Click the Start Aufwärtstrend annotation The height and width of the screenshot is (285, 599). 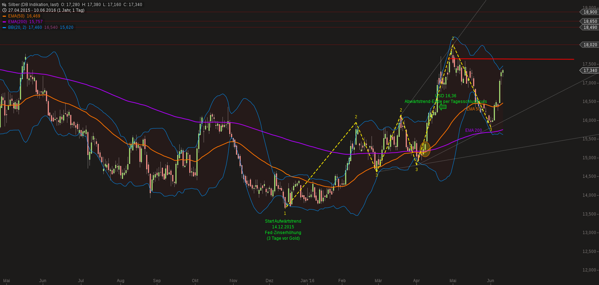[x=283, y=221]
